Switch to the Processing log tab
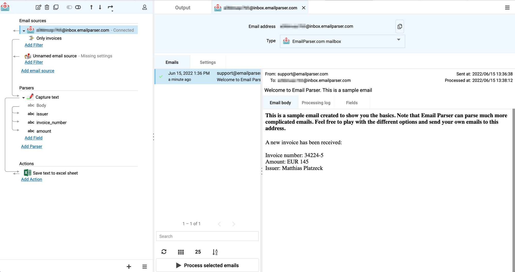The image size is (515, 272). click(x=316, y=103)
